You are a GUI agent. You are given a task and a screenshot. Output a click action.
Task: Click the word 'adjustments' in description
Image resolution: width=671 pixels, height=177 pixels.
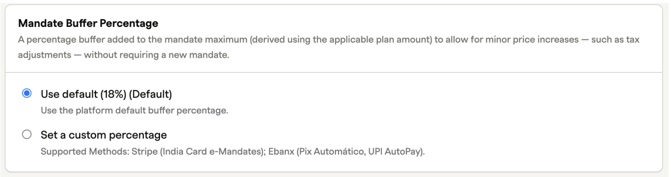coord(44,55)
